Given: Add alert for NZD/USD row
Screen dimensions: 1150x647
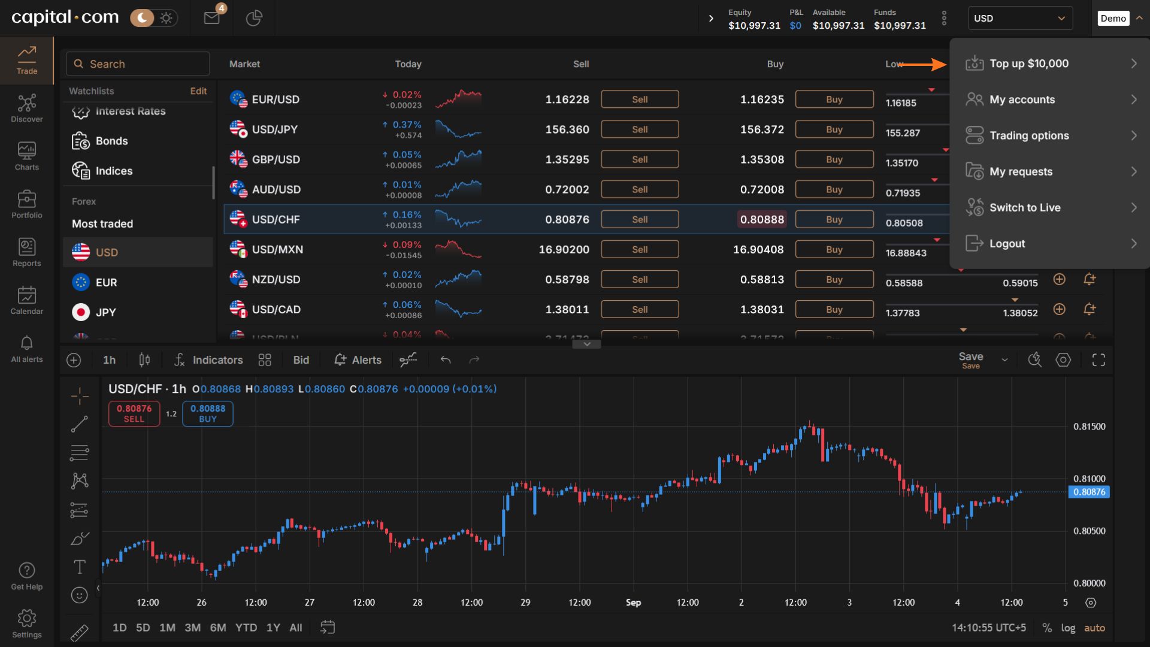Looking at the screenshot, I should point(1090,279).
